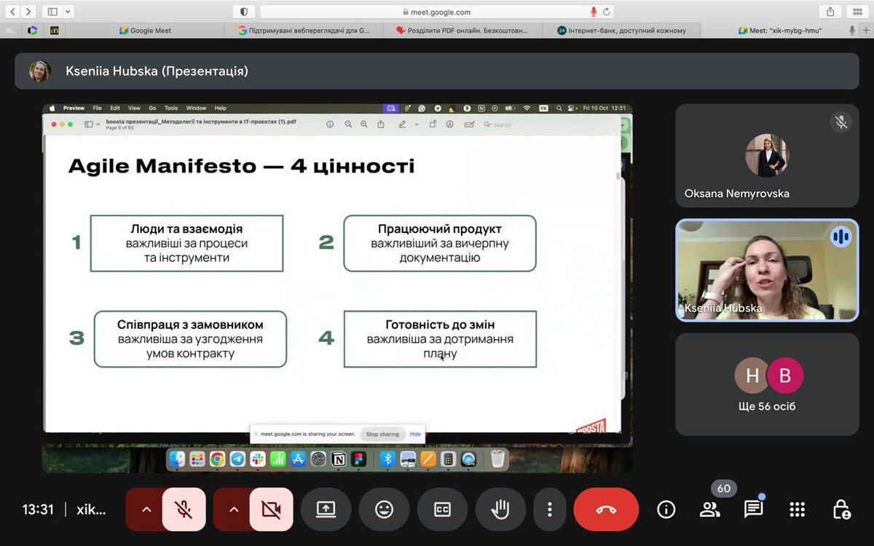Viewport: 874px width, 546px height.
Task: Toggle closed captions
Action: (x=442, y=510)
